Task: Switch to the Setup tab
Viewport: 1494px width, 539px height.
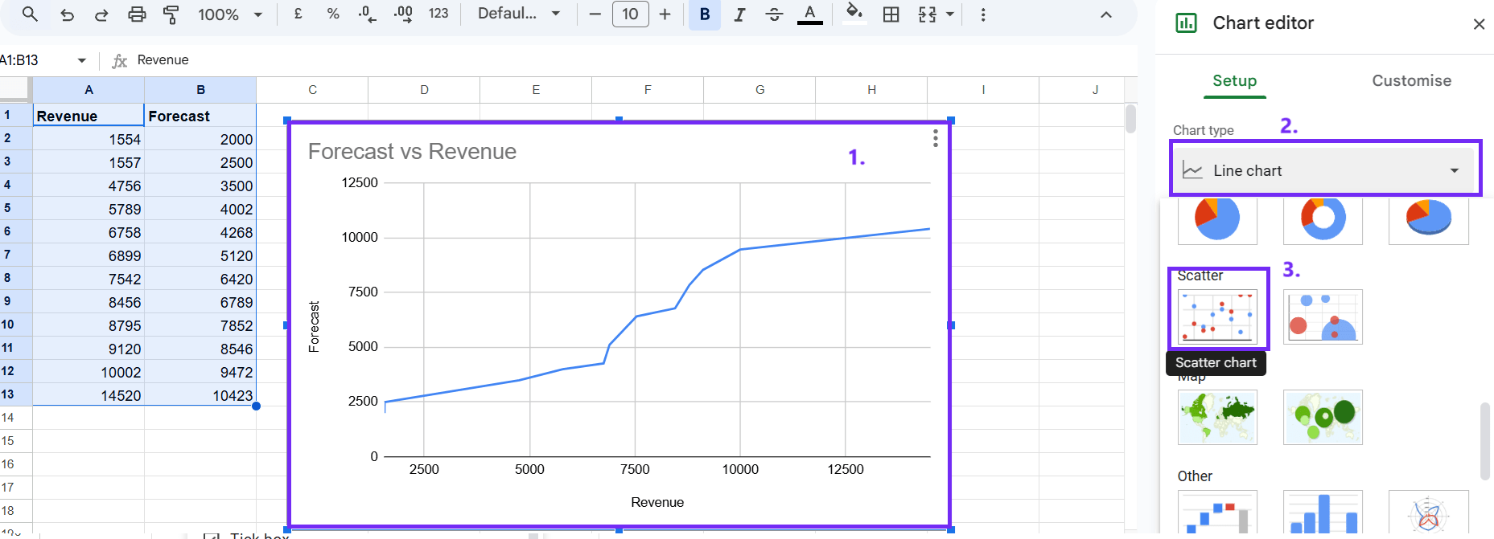Action: 1235,80
